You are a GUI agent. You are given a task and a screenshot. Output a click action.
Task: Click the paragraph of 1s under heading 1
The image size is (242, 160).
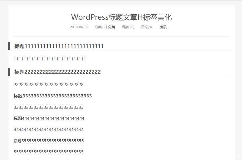click(50, 59)
